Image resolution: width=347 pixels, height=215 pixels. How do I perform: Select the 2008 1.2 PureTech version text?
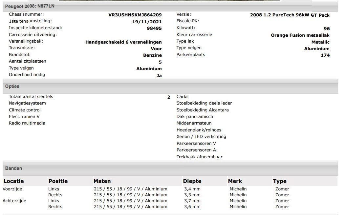click(x=290, y=15)
